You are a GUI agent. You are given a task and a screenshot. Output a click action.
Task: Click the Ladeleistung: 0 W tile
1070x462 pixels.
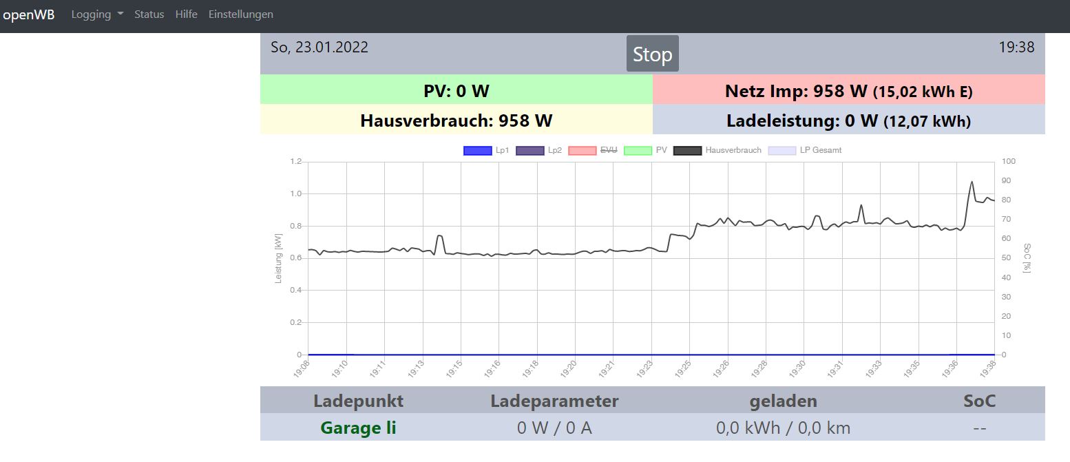pos(849,120)
